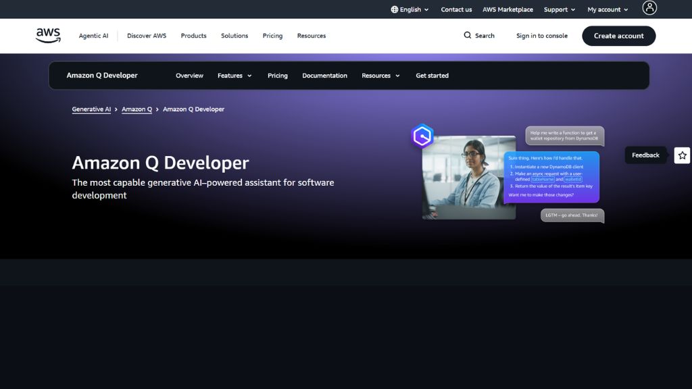Click the "LGTM – go ahead. Thanks!" chat bubble

tap(572, 215)
